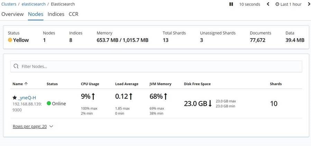The width and height of the screenshot is (311, 146).
Task: Pause auto-refresh with the pause icon
Action: [231, 4]
